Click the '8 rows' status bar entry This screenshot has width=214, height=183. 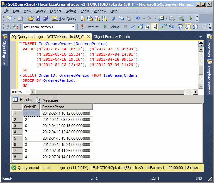[192, 168]
